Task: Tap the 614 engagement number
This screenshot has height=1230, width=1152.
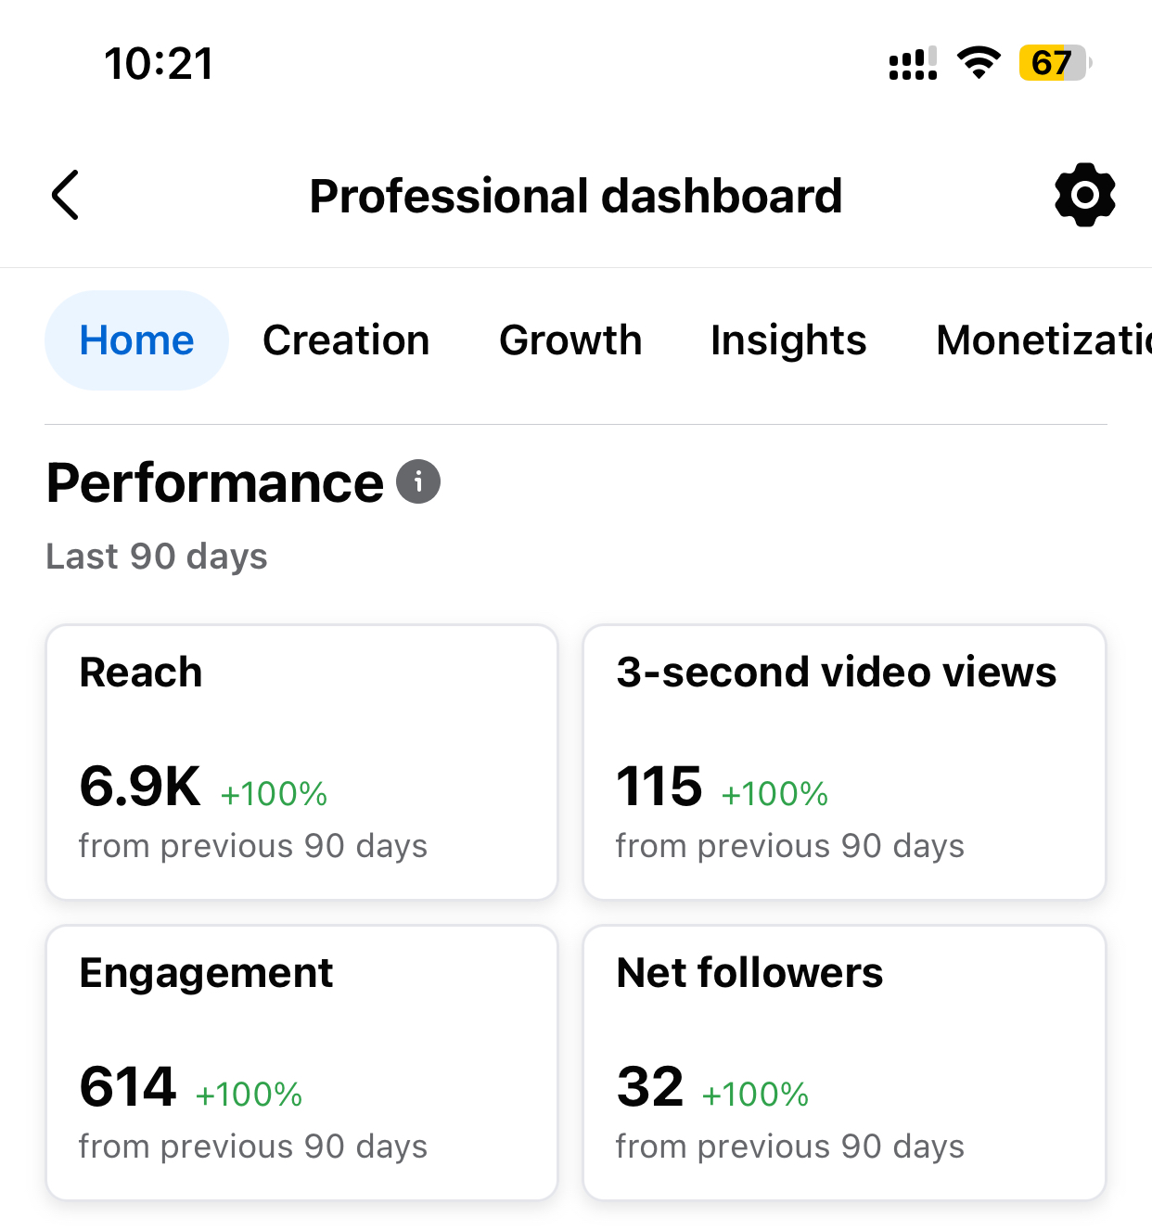Action: [x=128, y=1087]
